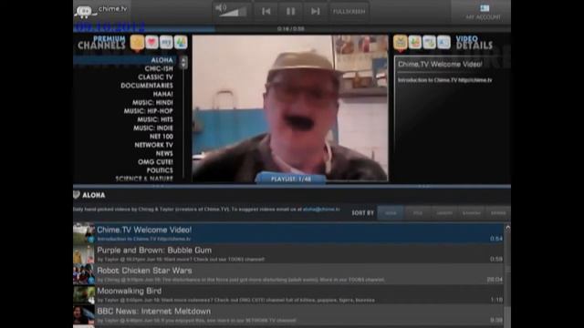Select the HAHA! channel

(162, 94)
